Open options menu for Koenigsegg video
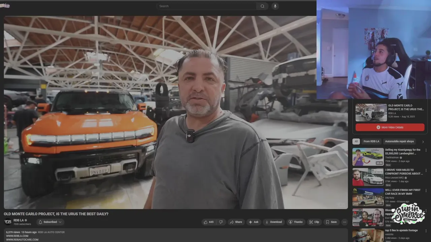The width and height of the screenshot is (431, 242). pos(426,150)
